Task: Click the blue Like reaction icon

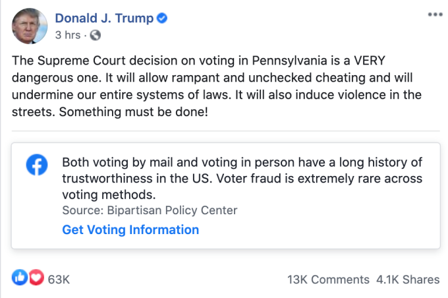Action: 20,279
